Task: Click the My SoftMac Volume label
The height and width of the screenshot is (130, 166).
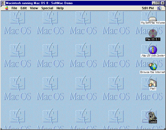Action: tap(153, 23)
